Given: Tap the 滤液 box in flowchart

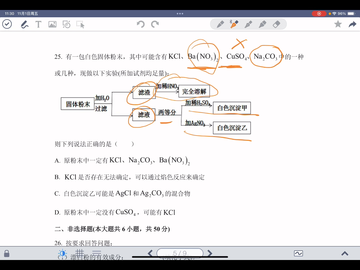Looking at the screenshot, I should coord(144,115).
